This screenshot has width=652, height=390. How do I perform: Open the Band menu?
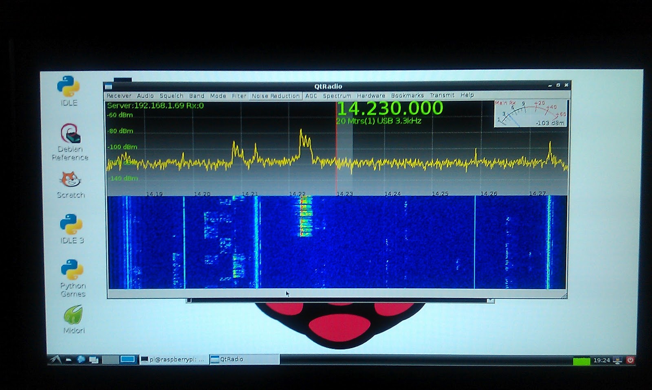click(196, 96)
